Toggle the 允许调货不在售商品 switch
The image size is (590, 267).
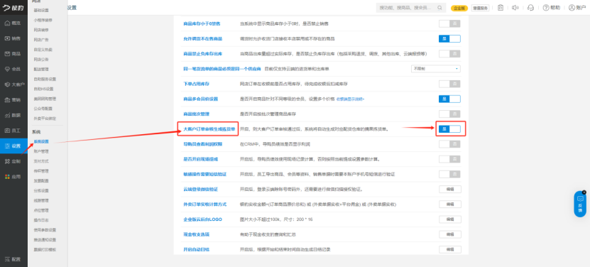click(449, 39)
